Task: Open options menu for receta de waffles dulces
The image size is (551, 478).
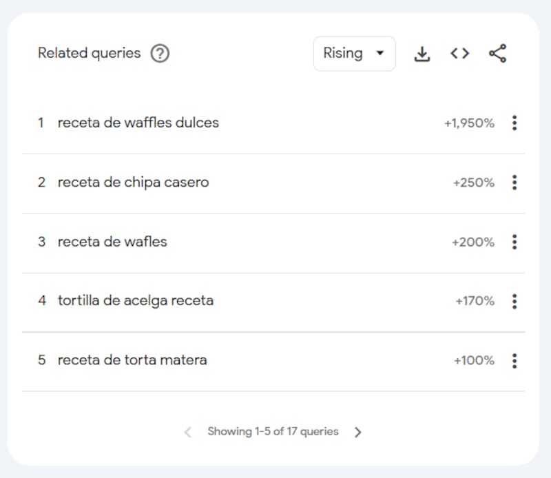Action: 514,123
